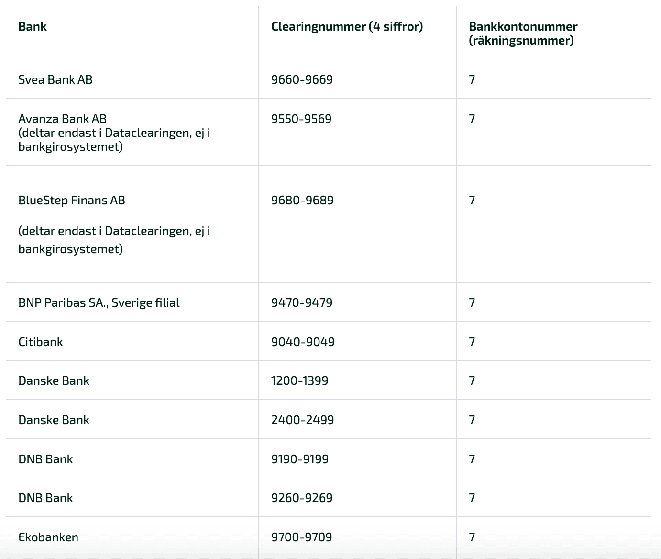Click the clearing number 9190-9199
This screenshot has height=559, width=661.
[x=300, y=459]
